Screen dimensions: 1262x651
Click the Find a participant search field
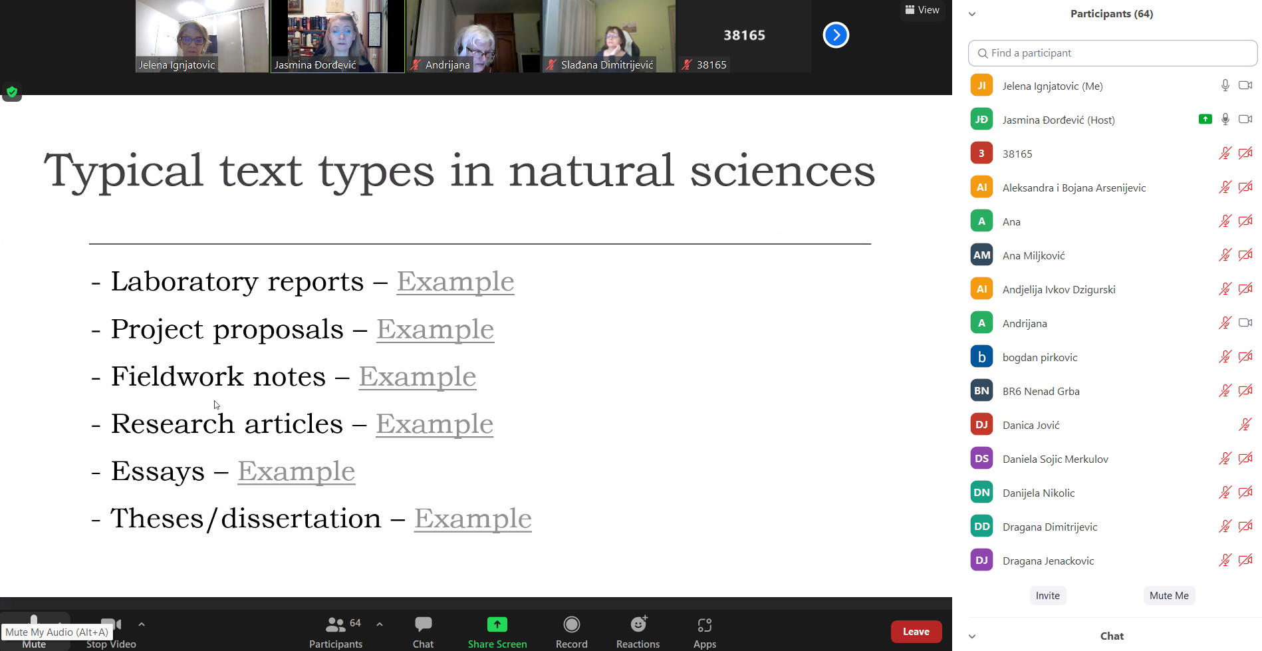click(x=1112, y=53)
